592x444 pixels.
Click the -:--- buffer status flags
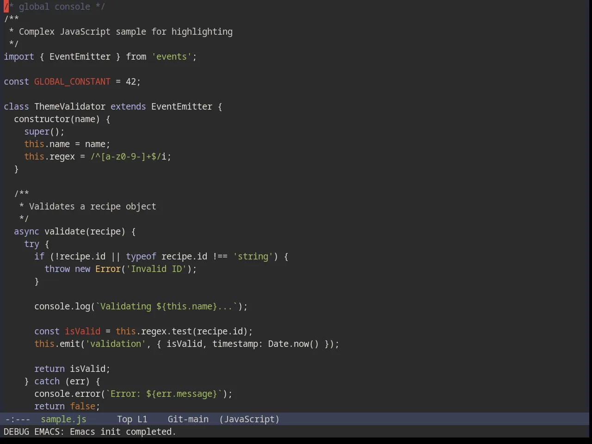tap(18, 419)
